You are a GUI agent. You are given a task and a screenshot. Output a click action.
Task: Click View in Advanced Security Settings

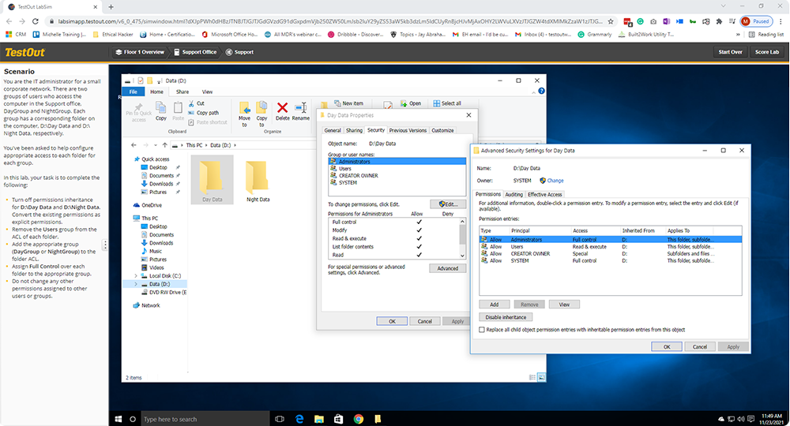click(x=564, y=305)
